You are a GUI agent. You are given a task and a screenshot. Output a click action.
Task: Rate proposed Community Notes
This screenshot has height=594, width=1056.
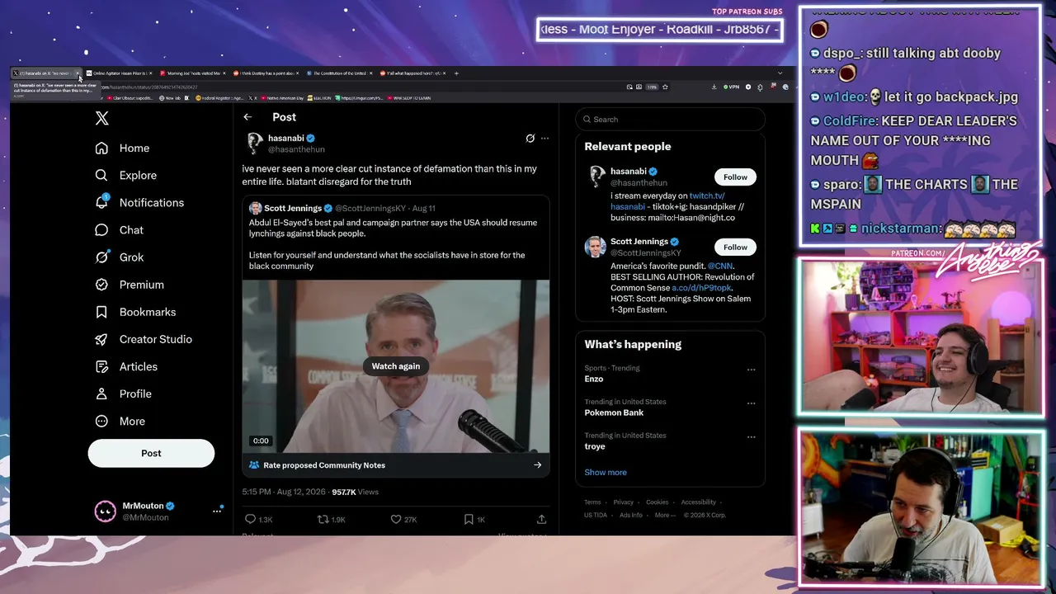tap(396, 465)
